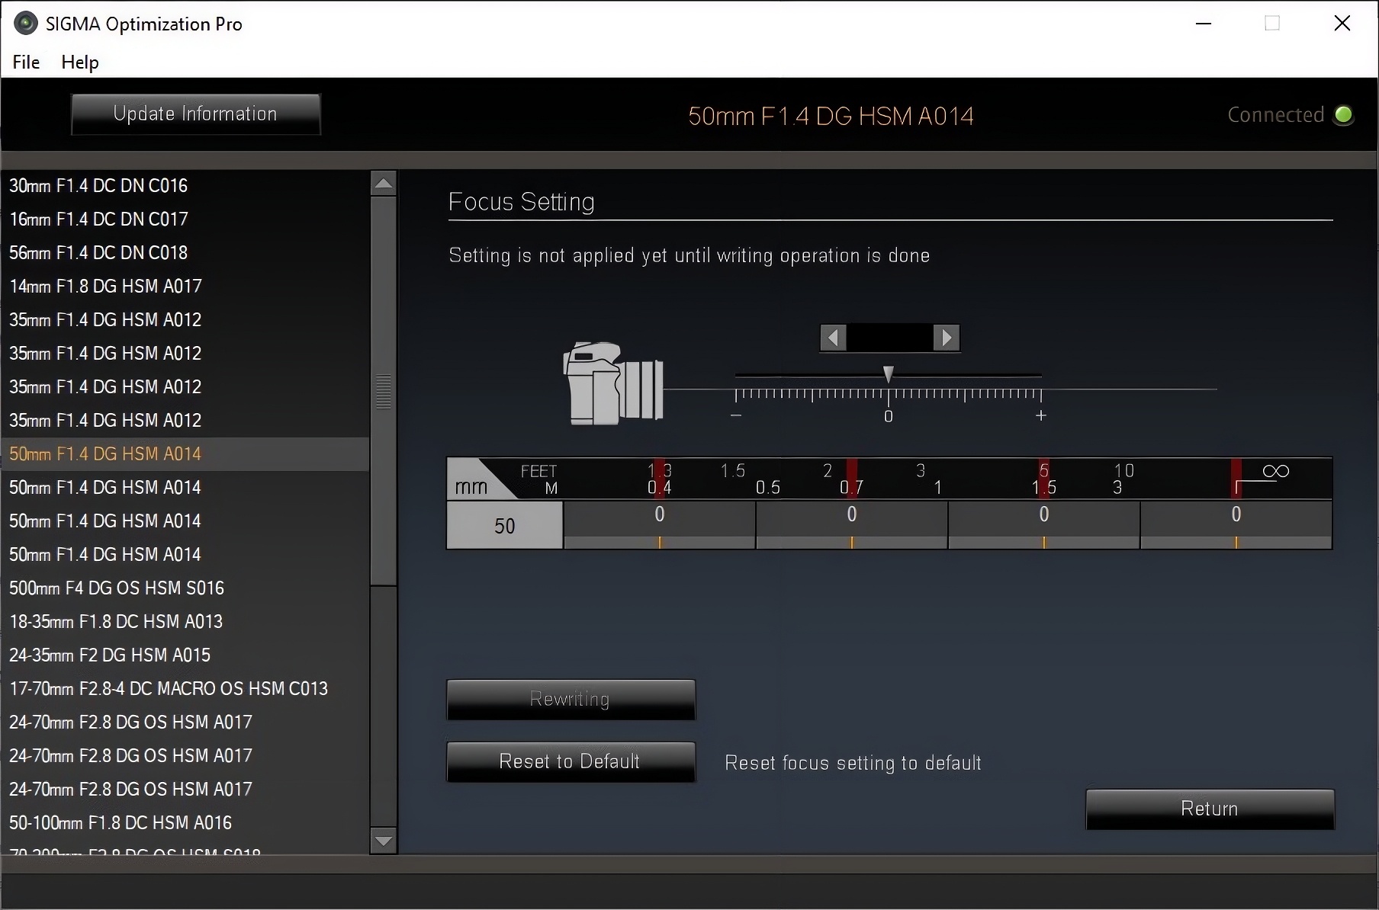Select the 1.5 m focus adjustment cell
Viewport: 1379px width, 910px height.
pos(1043,524)
